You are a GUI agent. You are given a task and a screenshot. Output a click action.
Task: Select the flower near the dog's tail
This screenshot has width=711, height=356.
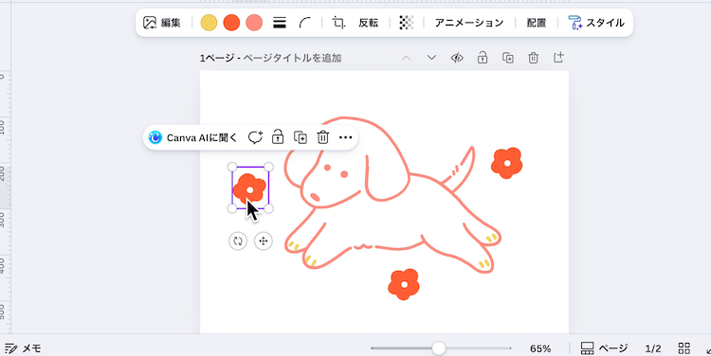[506, 163]
